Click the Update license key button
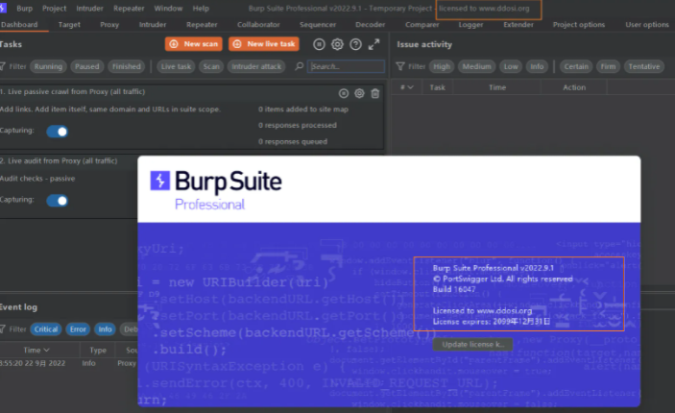 click(x=471, y=343)
